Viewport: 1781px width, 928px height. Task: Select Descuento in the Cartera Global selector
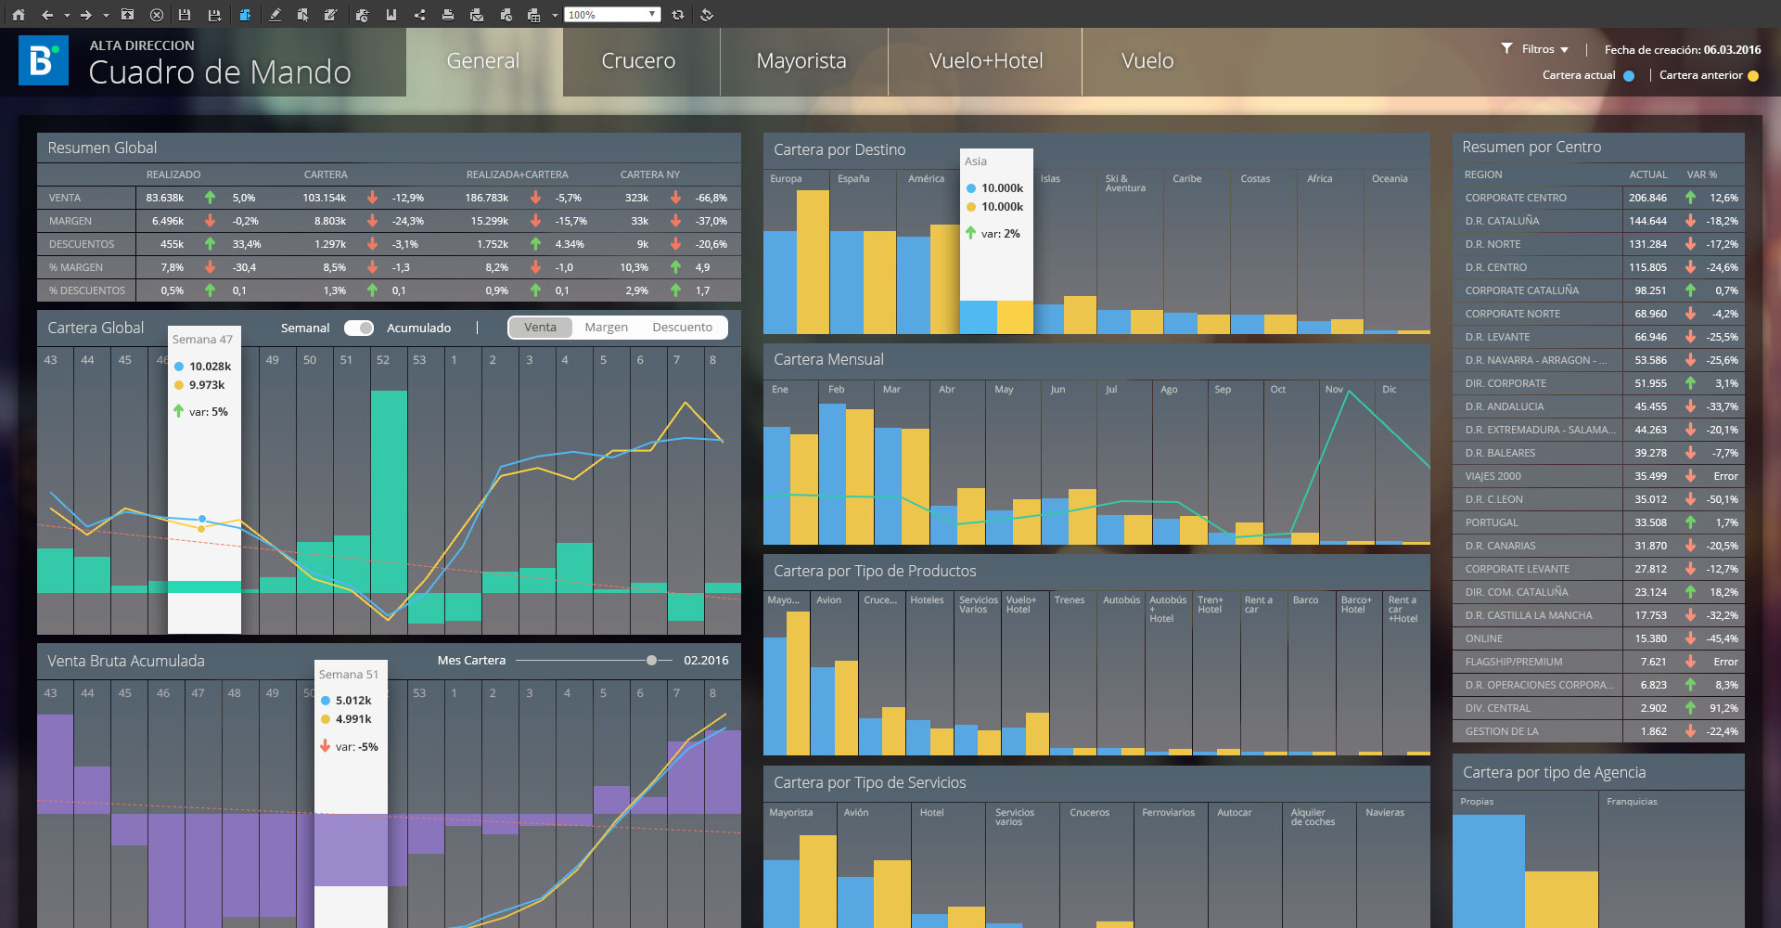coord(682,328)
